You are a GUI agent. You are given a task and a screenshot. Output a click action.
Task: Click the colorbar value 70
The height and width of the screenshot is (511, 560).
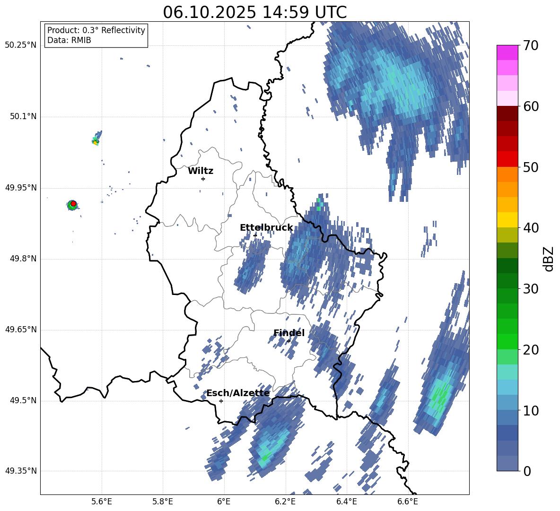click(531, 46)
